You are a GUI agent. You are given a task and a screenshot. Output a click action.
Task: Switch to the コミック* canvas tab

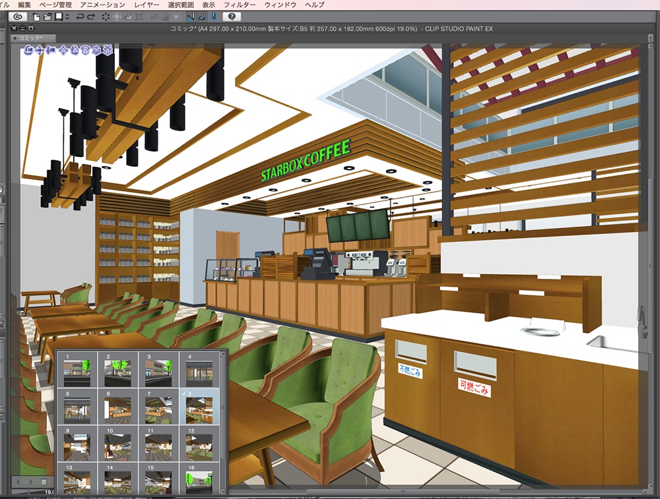pos(33,38)
